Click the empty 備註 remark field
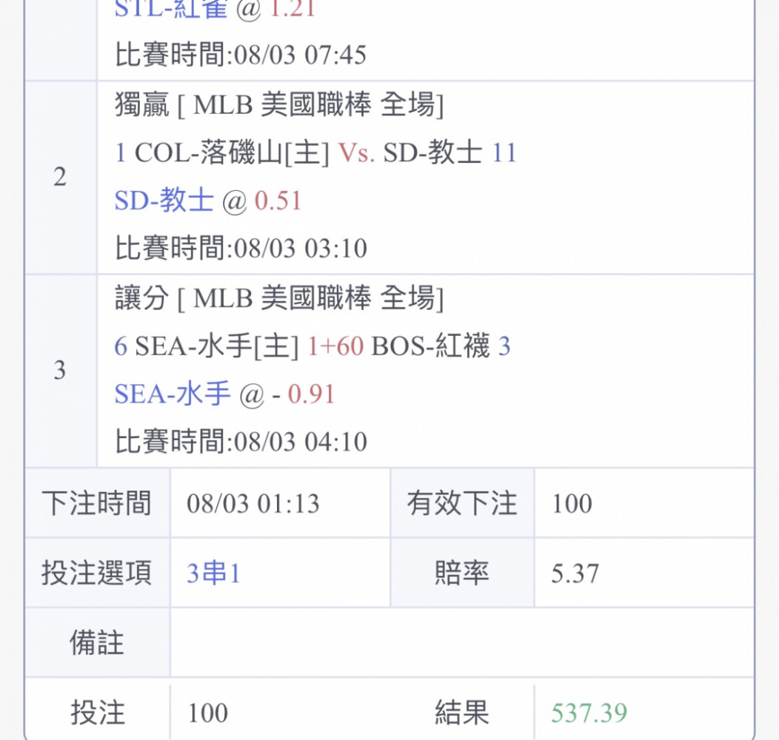The height and width of the screenshot is (740, 779). (462, 642)
